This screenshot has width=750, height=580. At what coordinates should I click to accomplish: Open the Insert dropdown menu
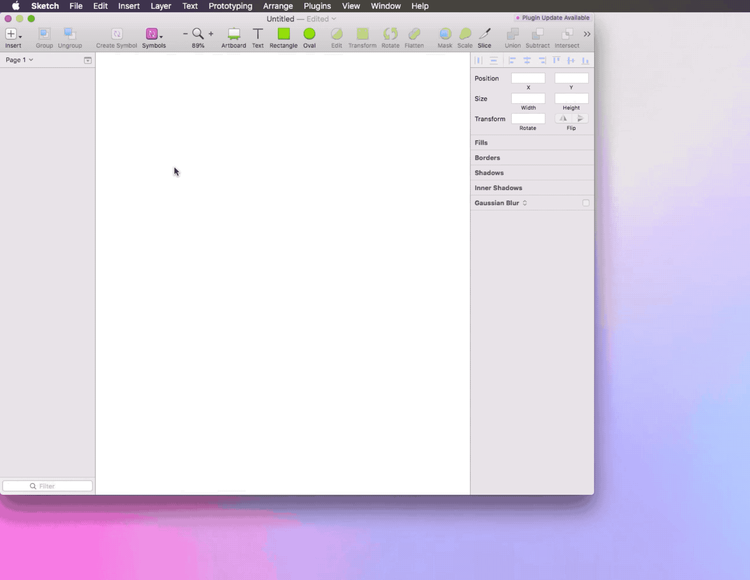(13, 34)
